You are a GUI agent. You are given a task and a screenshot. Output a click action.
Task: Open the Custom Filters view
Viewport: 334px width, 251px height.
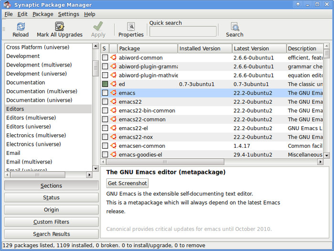tap(52, 222)
